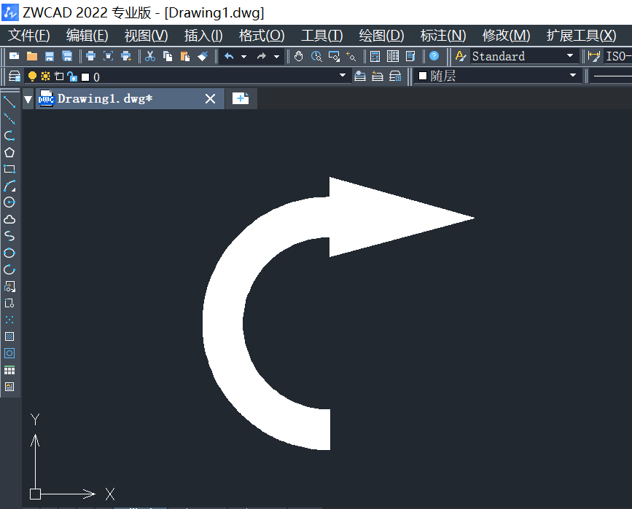
Task: Toggle the layer lock padlock icon
Action: click(71, 76)
